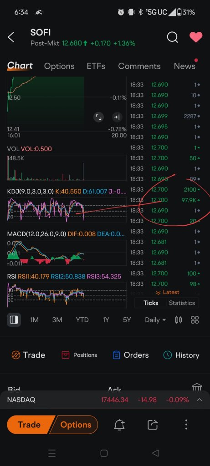Open Trade from the shortcut row

pyautogui.click(x=28, y=355)
